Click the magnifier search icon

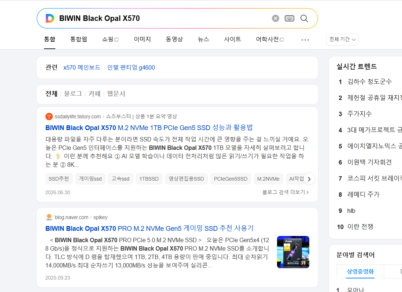(x=304, y=18)
